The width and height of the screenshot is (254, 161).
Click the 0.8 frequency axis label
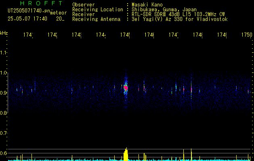coord(4,113)
